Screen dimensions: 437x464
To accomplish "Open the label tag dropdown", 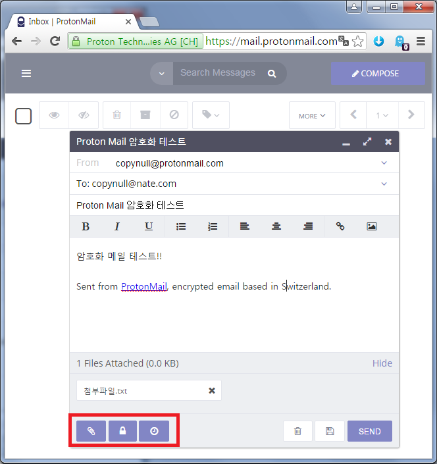I will (211, 115).
